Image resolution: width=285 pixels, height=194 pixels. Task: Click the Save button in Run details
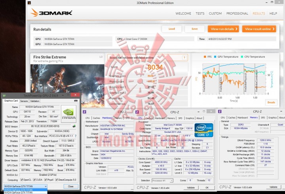pos(194,29)
